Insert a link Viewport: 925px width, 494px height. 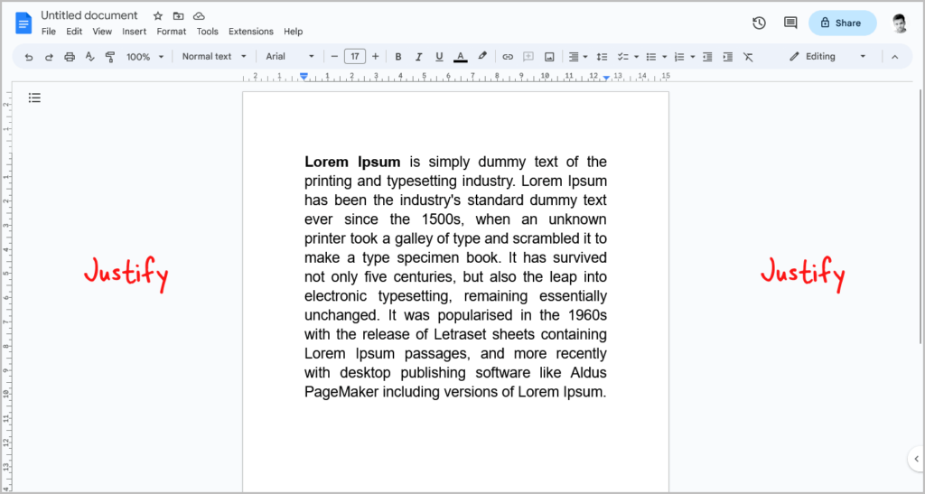coord(508,57)
